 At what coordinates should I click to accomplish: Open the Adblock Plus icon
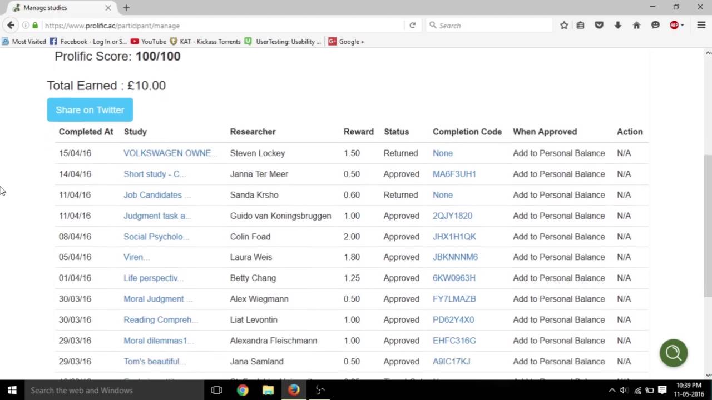pyautogui.click(x=674, y=25)
